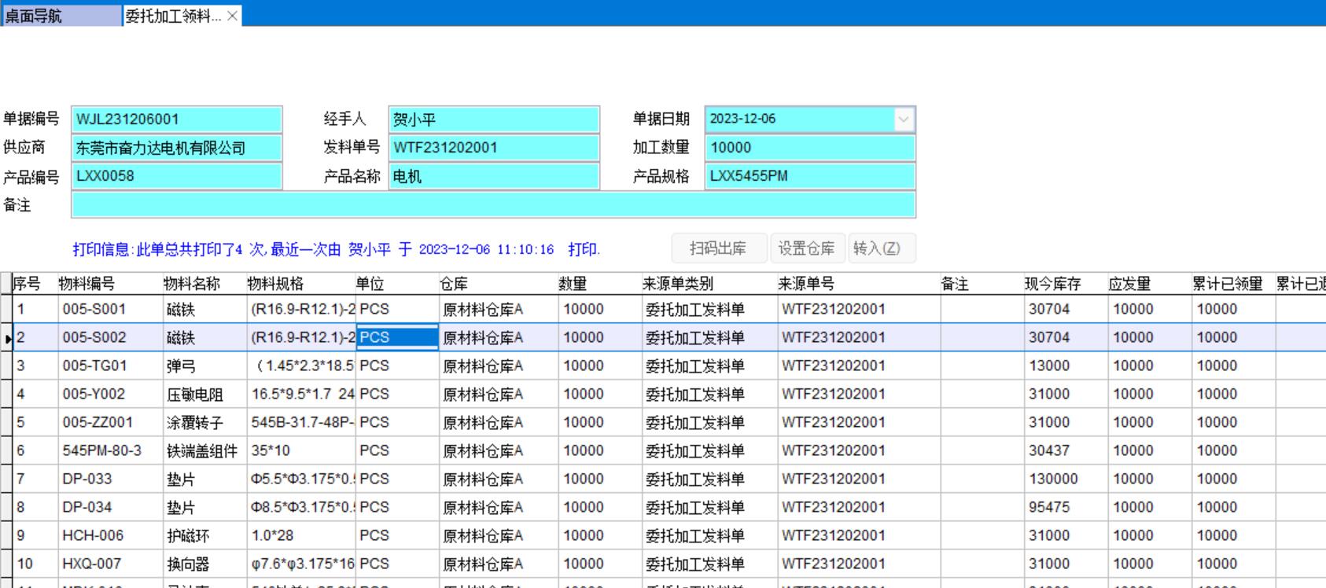Click the 单据编号 field WJL231206001

[x=176, y=119]
